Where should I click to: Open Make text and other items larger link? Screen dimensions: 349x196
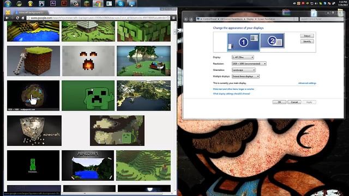(x=233, y=89)
